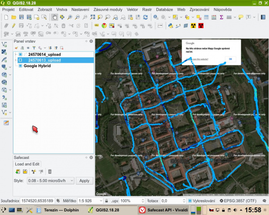Screen dimensions: 269x215
Task: Toggle visibility of 24570614_upload layer
Action: coord(21,55)
